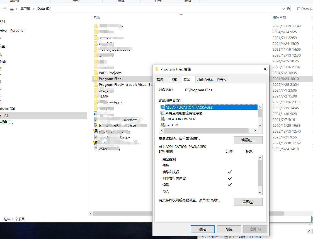Click the 所有受限制的应用程序包 icon
The height and width of the screenshot is (239, 313).
coord(163,113)
